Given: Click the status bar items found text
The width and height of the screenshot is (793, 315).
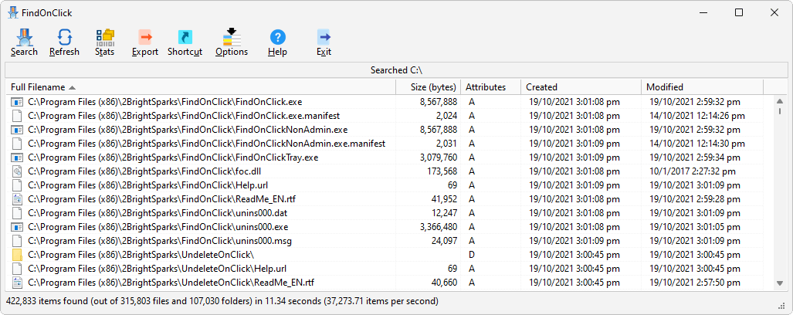Looking at the screenshot, I should (222, 302).
